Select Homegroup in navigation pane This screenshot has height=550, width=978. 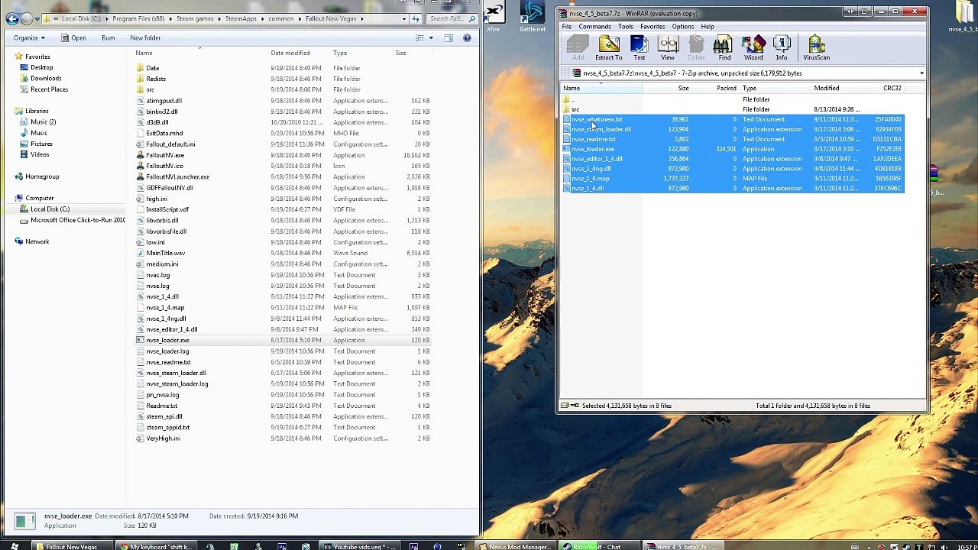coord(41,176)
